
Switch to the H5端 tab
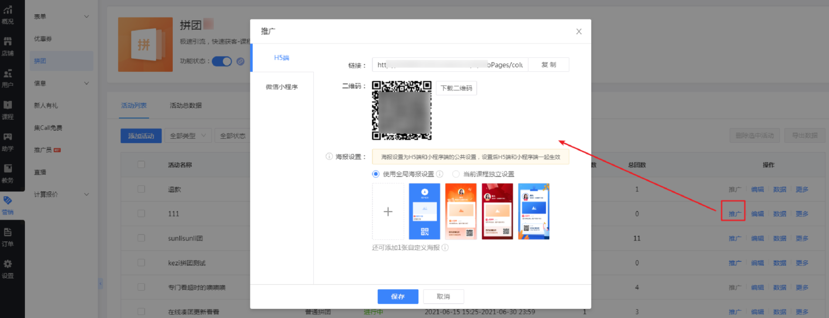[x=282, y=57]
